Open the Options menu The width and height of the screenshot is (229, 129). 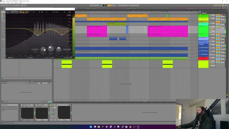click(16, 3)
